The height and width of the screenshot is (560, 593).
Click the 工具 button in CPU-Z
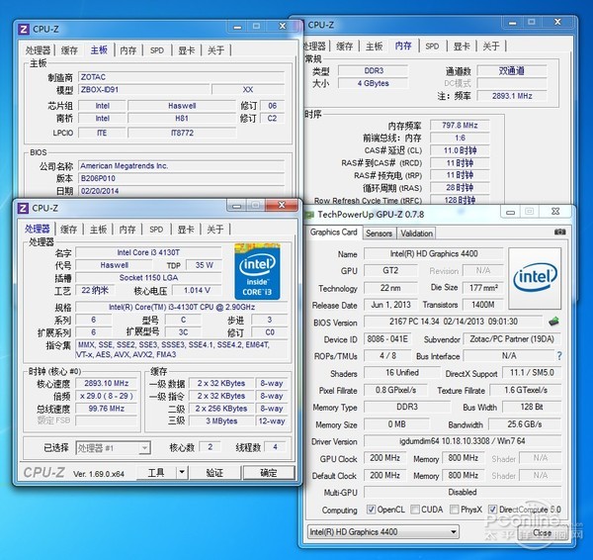(156, 473)
